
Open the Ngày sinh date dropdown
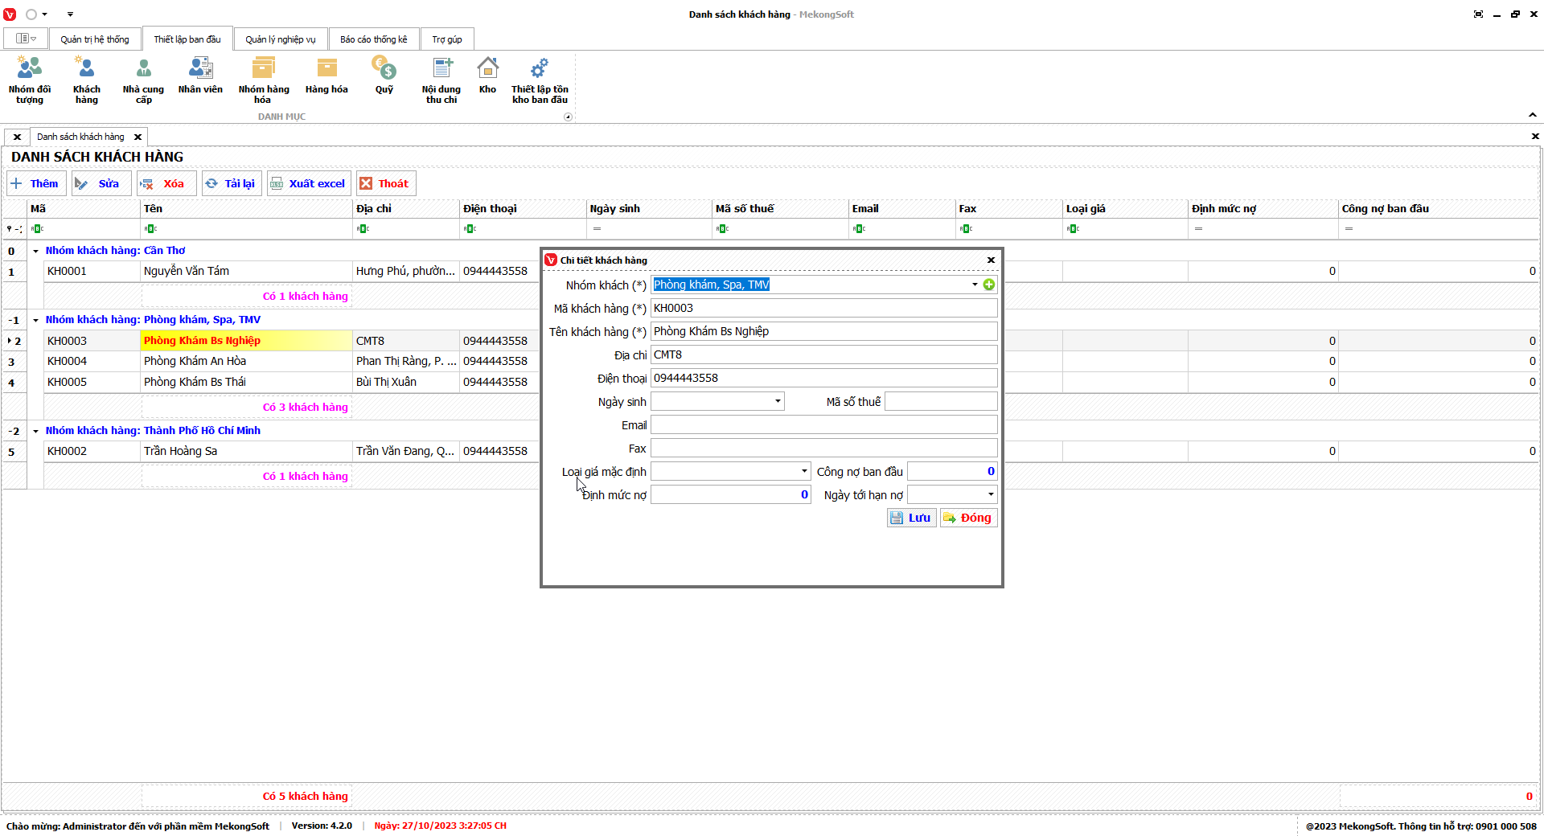(x=778, y=401)
